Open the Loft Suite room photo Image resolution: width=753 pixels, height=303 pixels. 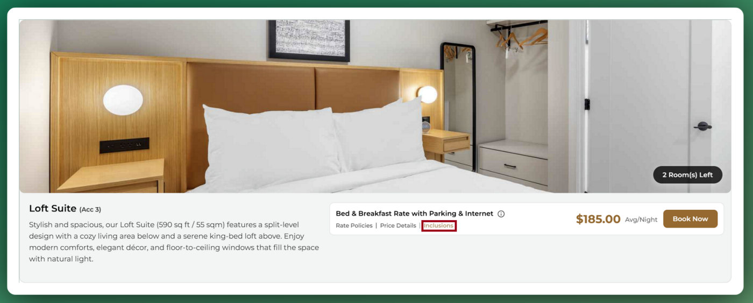[x=375, y=107]
